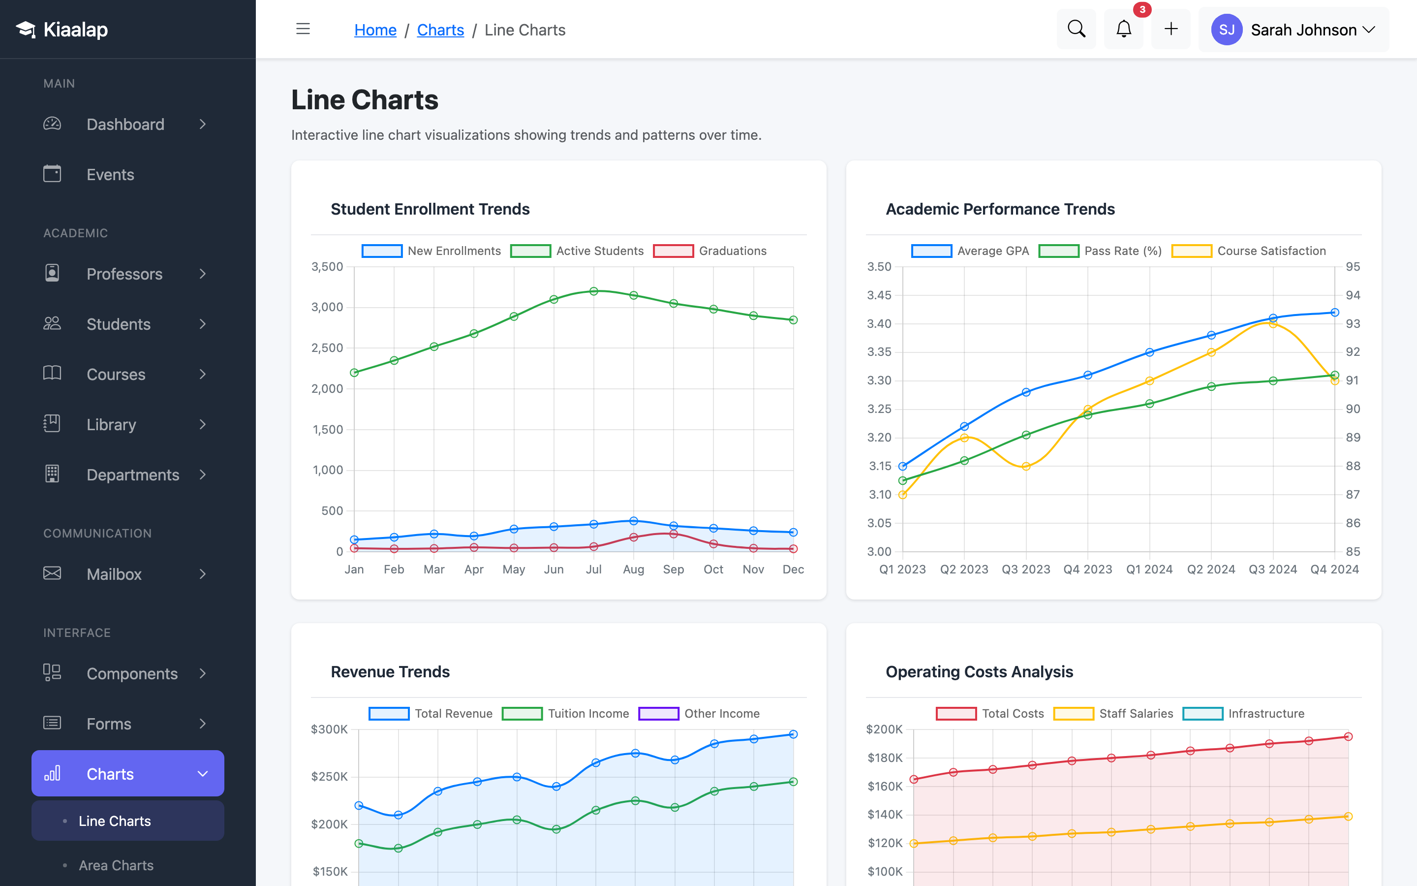Image resolution: width=1417 pixels, height=886 pixels.
Task: Toggle the hamburger sidebar menu icon
Action: pyautogui.click(x=303, y=29)
